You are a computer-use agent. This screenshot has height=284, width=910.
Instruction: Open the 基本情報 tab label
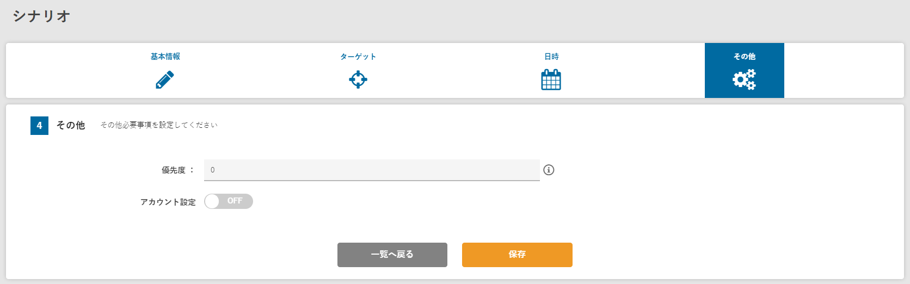coord(165,57)
